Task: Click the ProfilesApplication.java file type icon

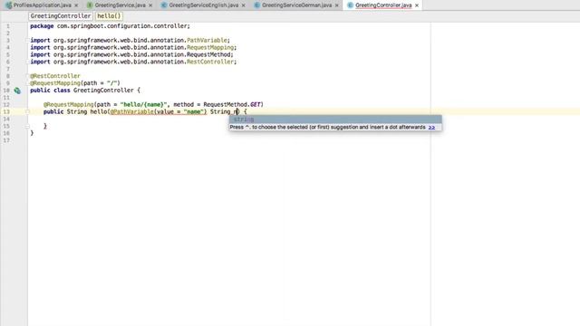Action: coord(9,5)
